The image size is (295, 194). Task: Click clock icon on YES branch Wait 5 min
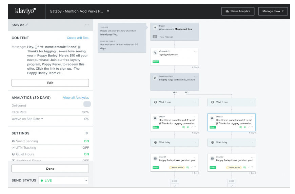click(x=155, y=102)
